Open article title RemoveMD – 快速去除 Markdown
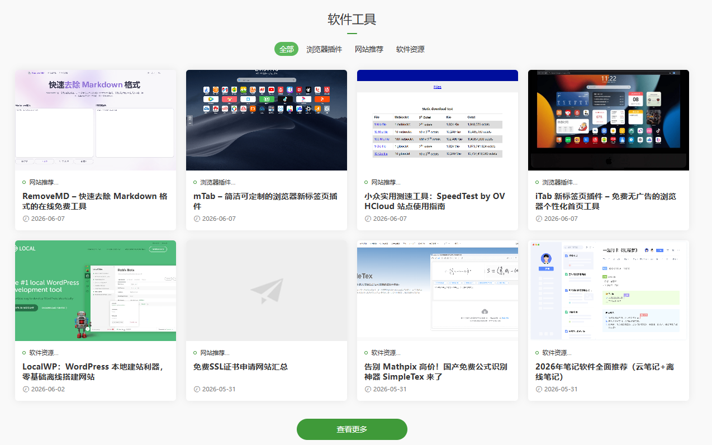 coord(95,201)
